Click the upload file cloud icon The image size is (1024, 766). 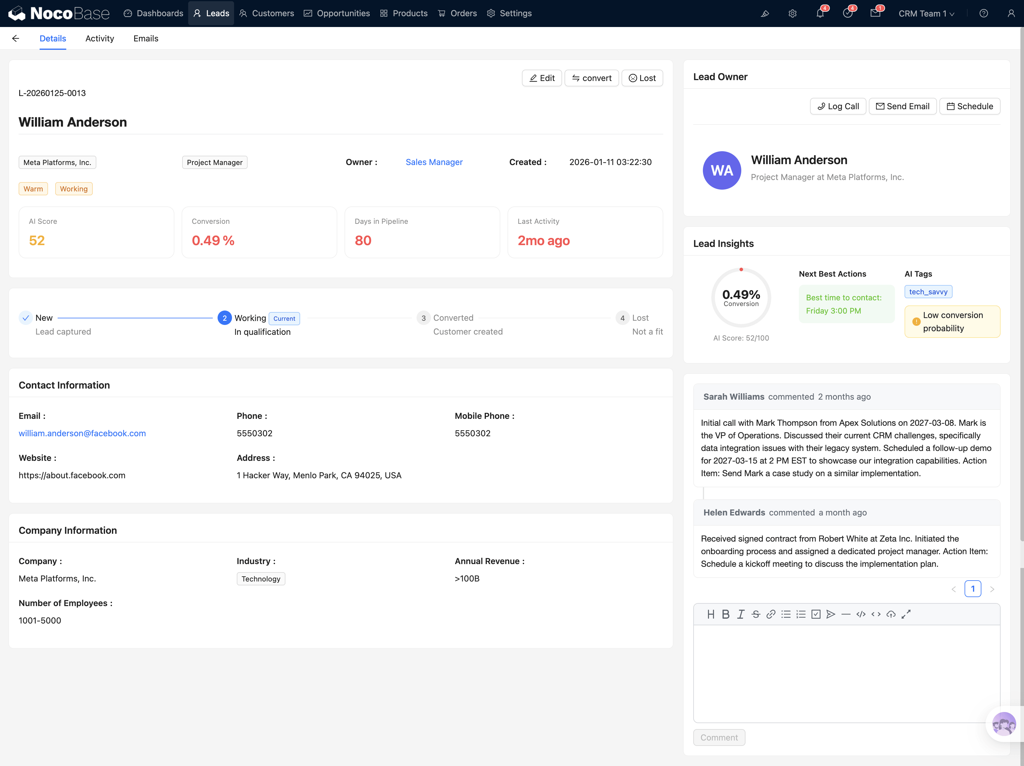(891, 614)
